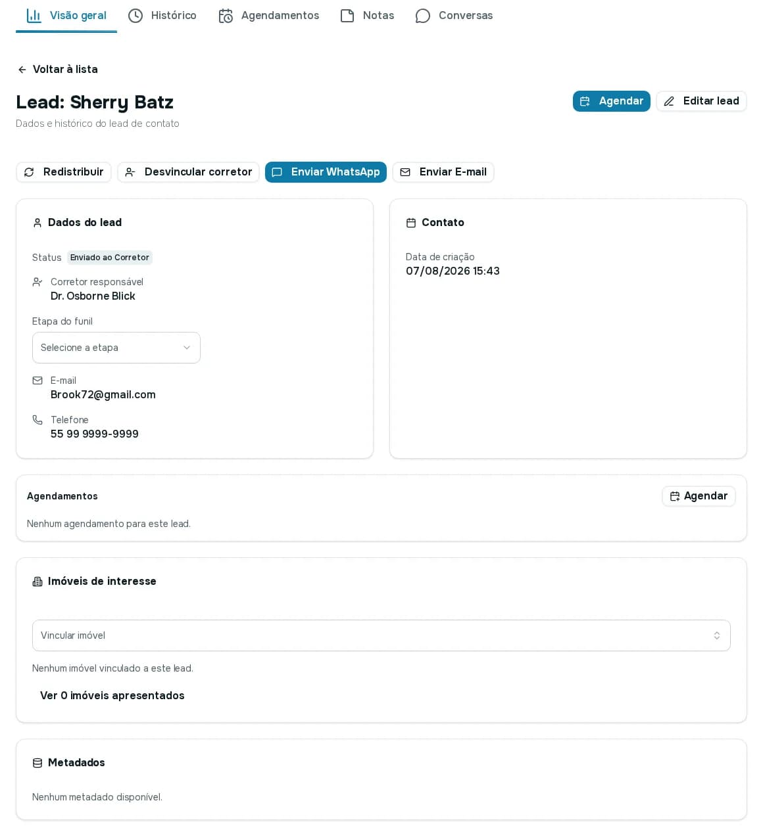The image size is (763, 828).
Task: Click the building icon beside Imóveis de interesse
Action: tap(37, 582)
